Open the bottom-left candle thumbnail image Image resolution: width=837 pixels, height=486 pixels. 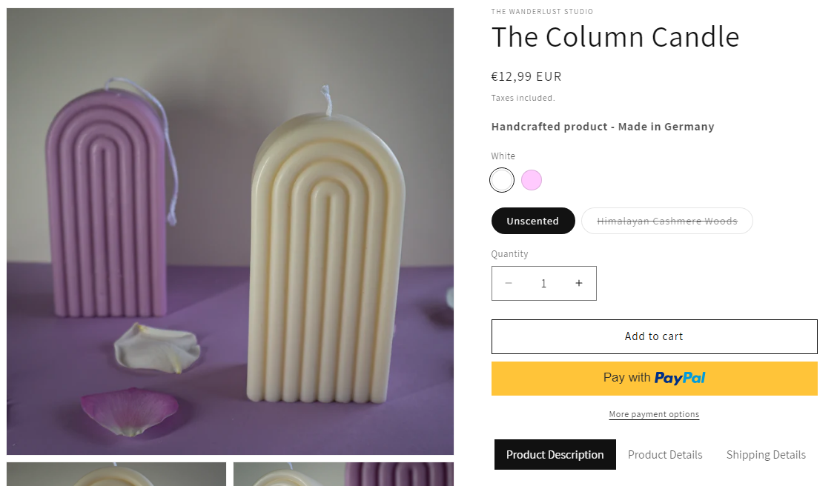116,474
